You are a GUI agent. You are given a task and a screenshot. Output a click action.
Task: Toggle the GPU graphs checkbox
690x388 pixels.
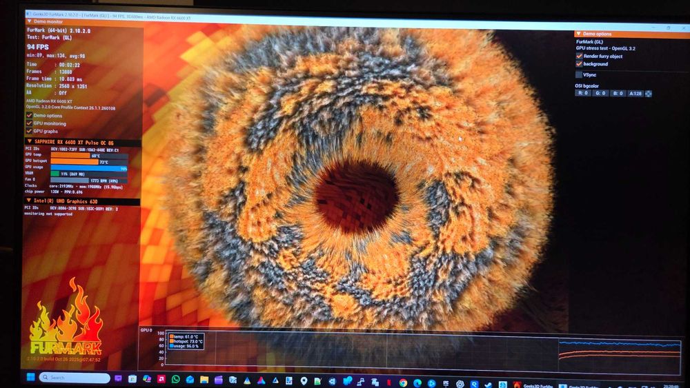tap(30, 131)
